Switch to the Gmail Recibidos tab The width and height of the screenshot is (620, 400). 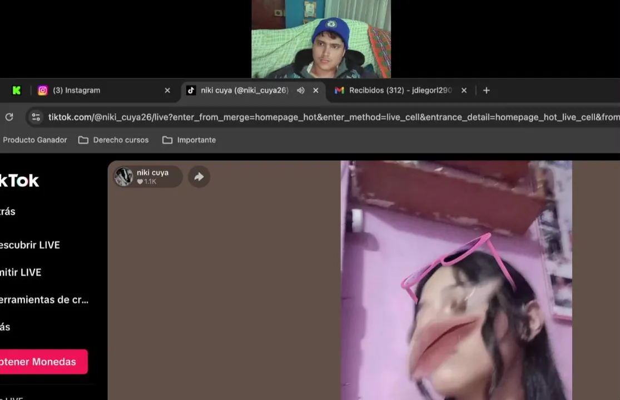(400, 91)
